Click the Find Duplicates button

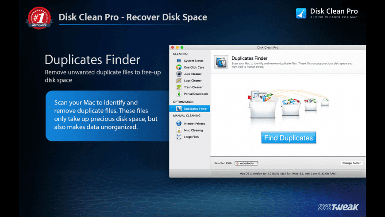coord(289,138)
